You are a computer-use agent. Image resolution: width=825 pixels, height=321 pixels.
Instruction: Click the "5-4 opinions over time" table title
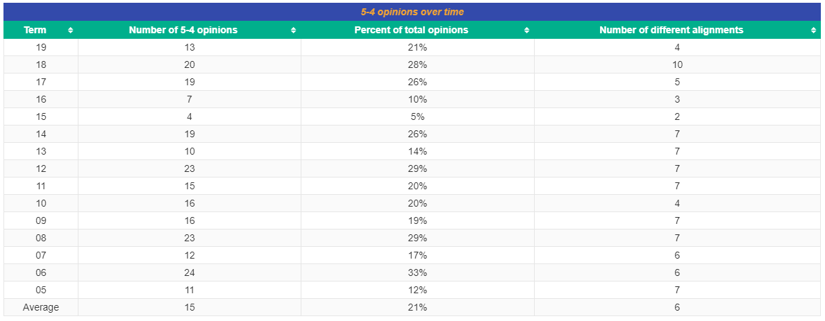click(412, 12)
